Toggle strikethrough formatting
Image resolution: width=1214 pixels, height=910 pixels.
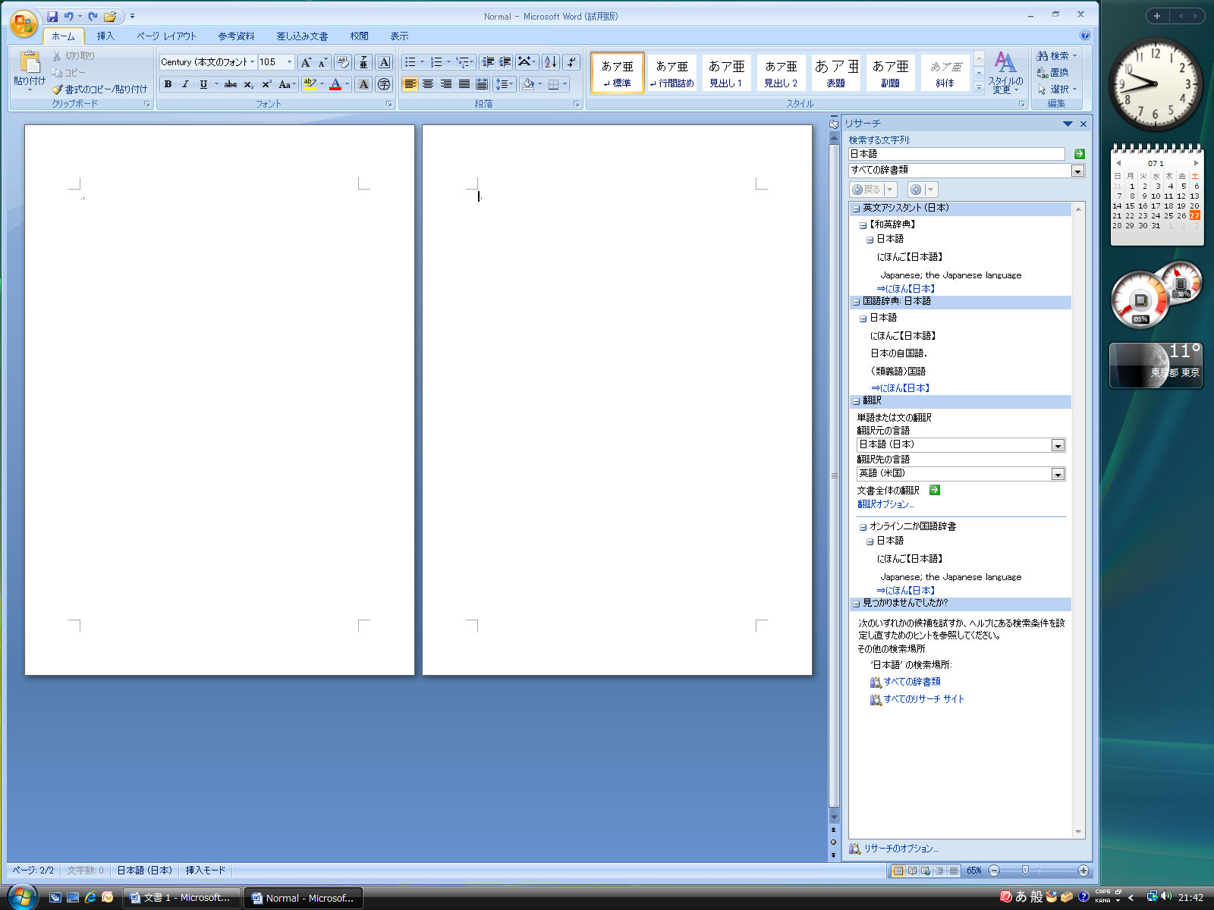pos(230,84)
